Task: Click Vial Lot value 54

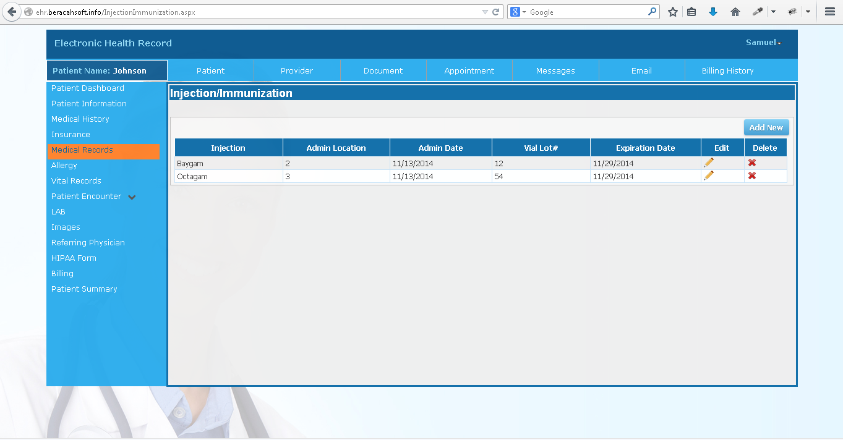Action: click(x=499, y=177)
